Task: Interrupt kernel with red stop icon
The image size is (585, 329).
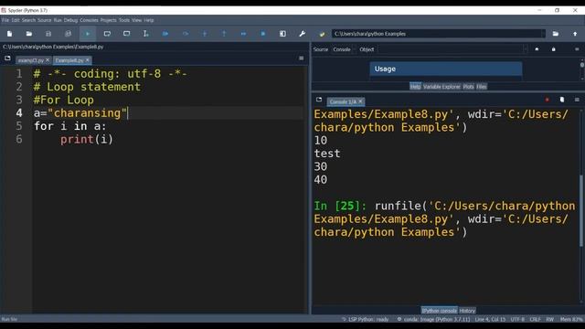Action: pyautogui.click(x=547, y=100)
